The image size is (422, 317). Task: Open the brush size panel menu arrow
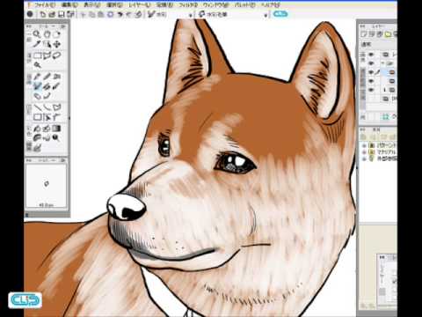[x=63, y=160]
